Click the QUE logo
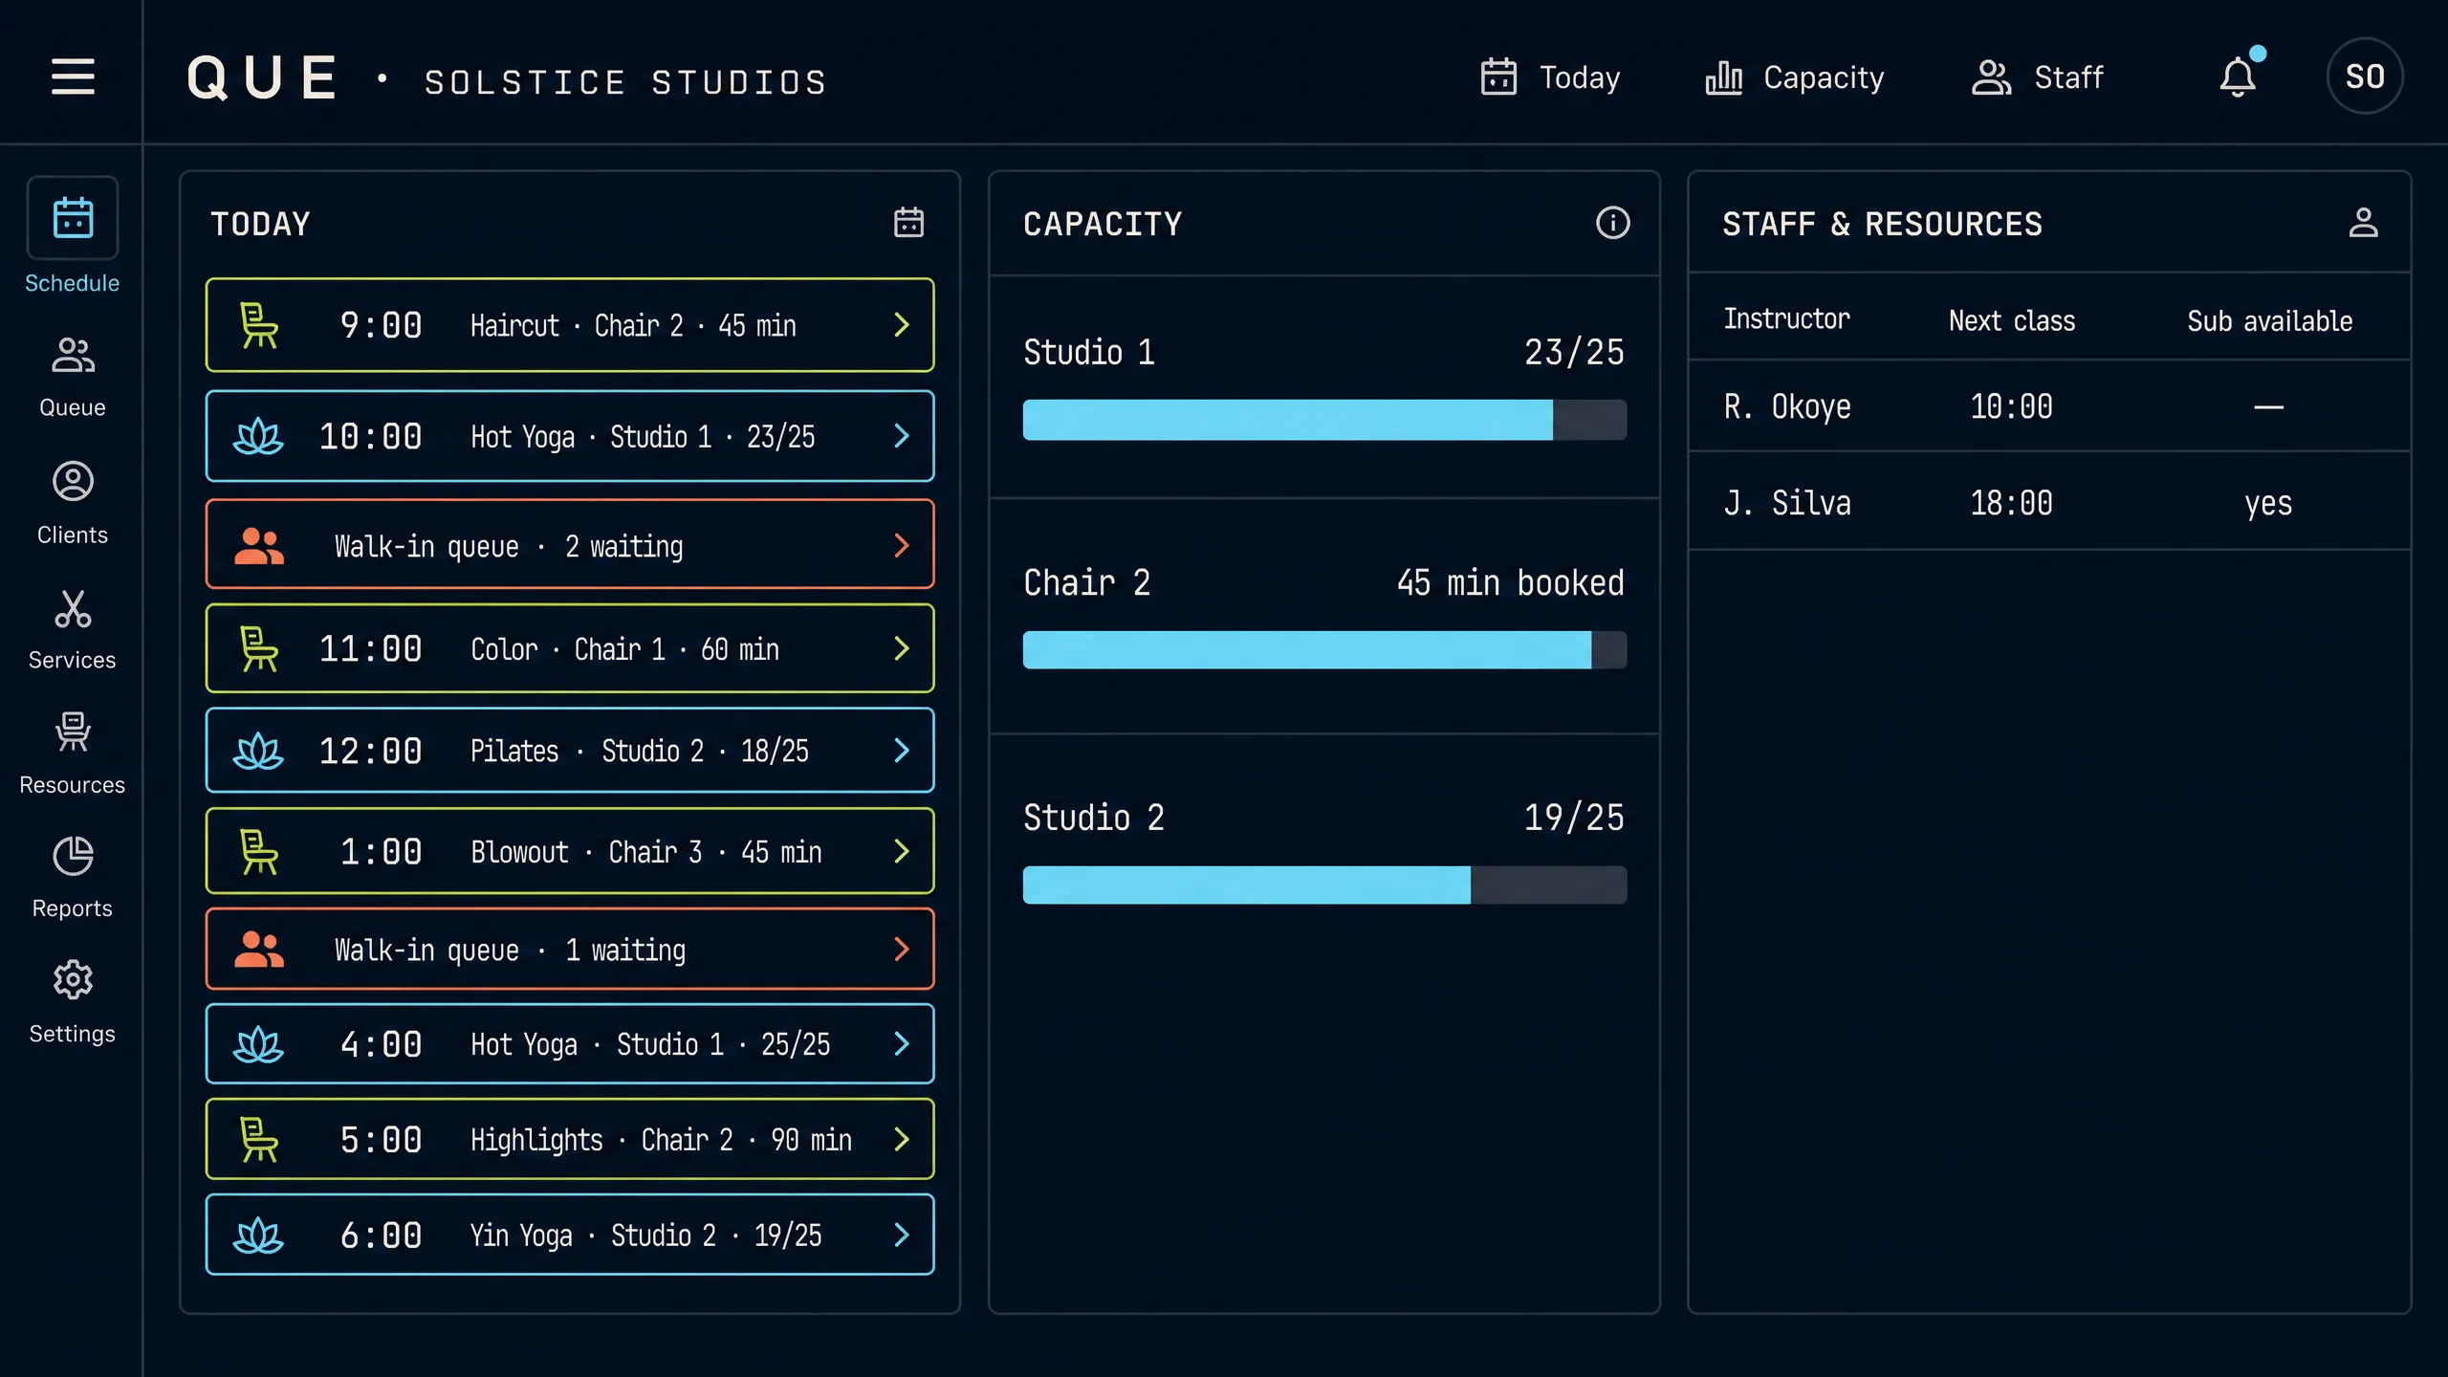The image size is (2448, 1377). click(x=262, y=77)
